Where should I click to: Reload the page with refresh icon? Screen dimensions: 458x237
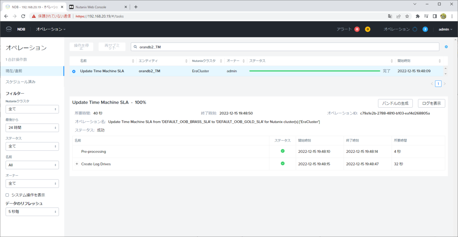click(x=23, y=16)
